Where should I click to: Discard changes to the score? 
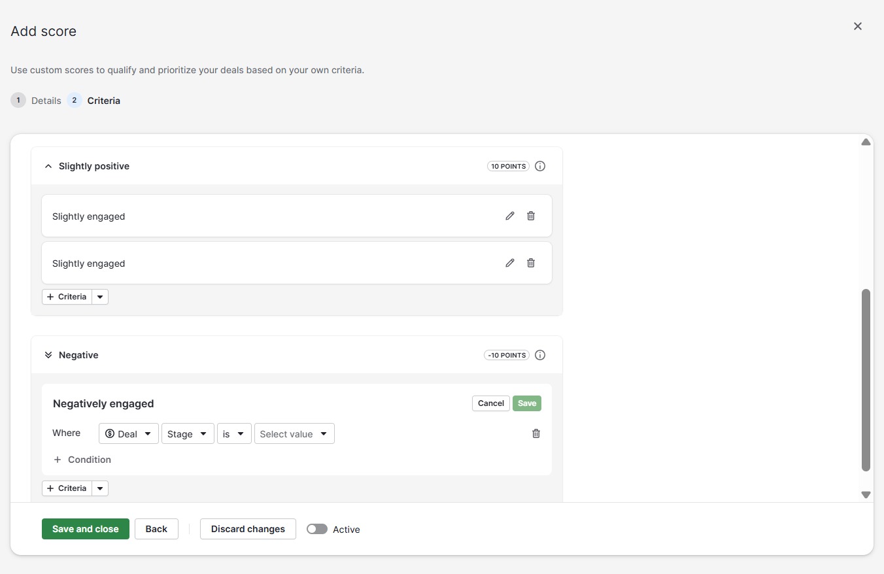248,529
